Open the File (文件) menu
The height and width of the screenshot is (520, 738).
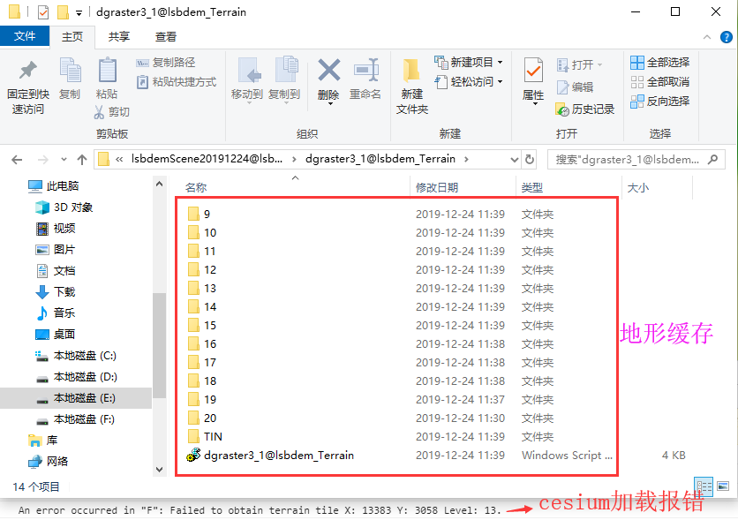coord(25,36)
